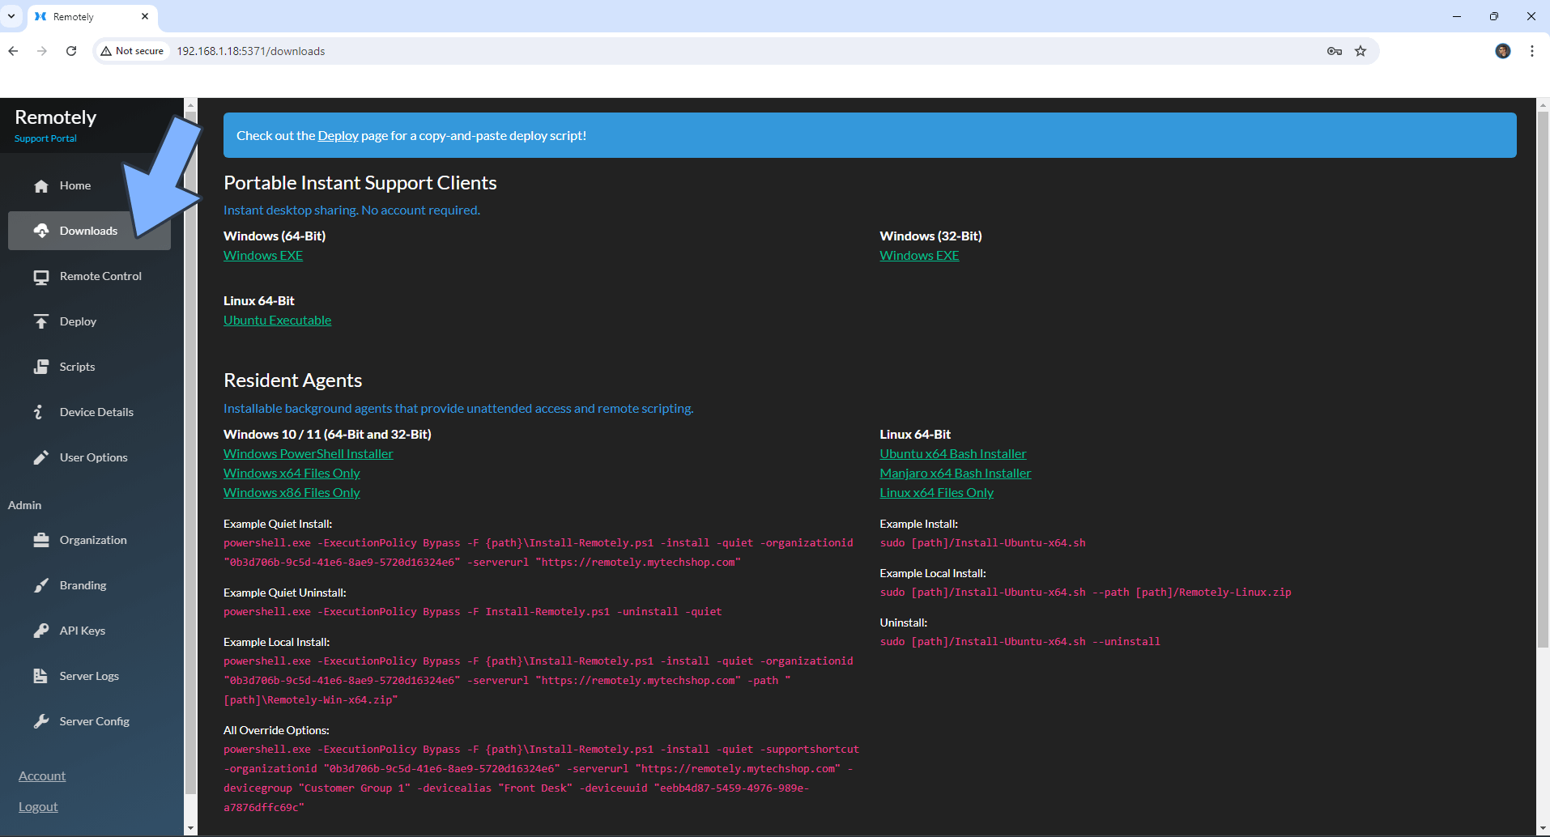The image size is (1550, 837).
Task: Click the main page vertical scrollbar
Action: click(1543, 380)
